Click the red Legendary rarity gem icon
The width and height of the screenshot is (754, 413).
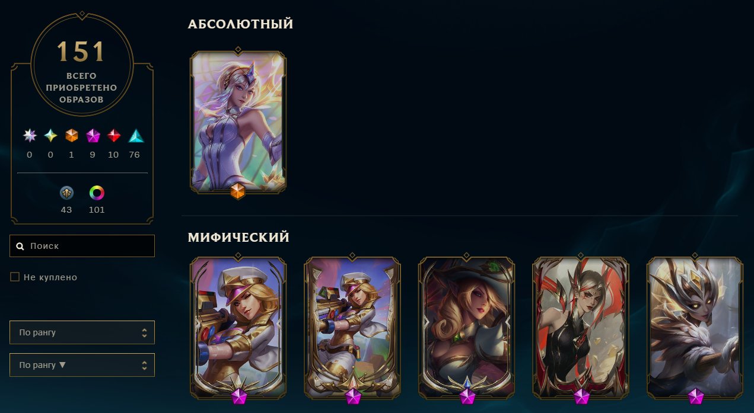pos(114,136)
